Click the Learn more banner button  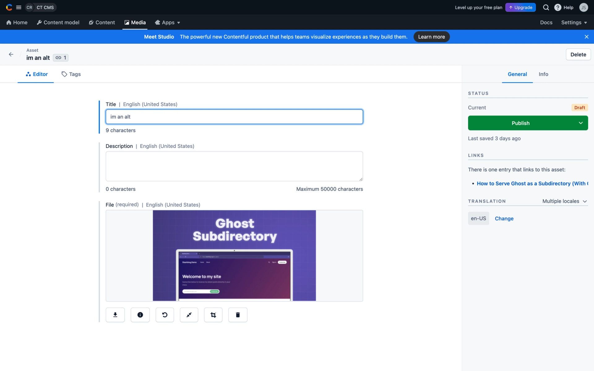[431, 37]
